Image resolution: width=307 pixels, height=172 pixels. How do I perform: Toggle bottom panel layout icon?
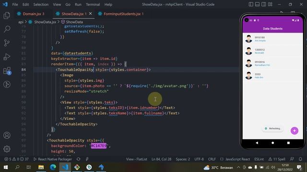pyautogui.click(x=257, y=4)
